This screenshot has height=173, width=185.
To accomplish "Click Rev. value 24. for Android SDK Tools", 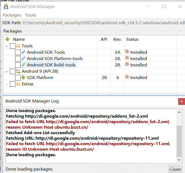I will (118, 52).
